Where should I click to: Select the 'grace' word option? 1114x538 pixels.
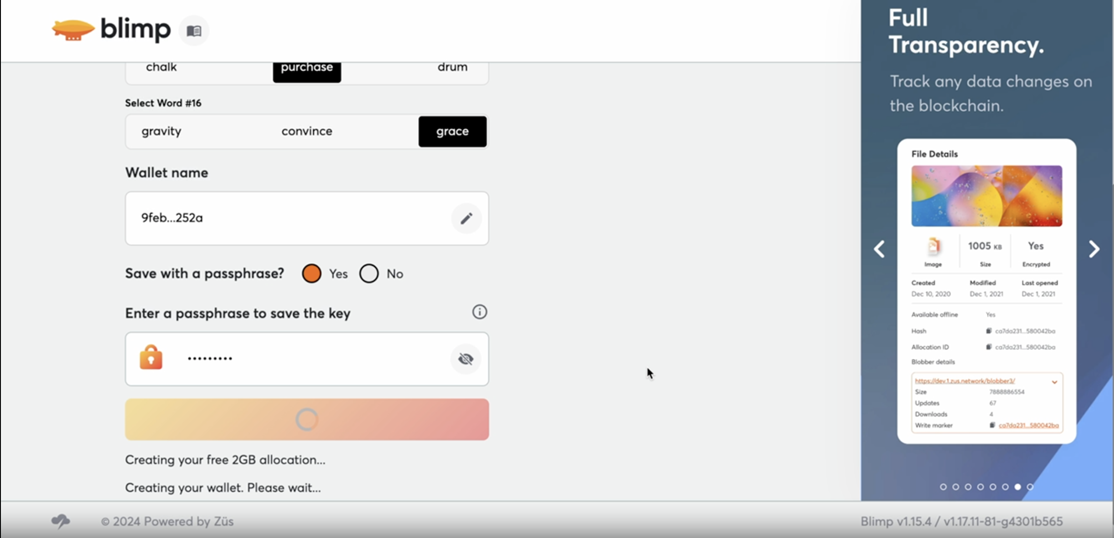pos(452,131)
